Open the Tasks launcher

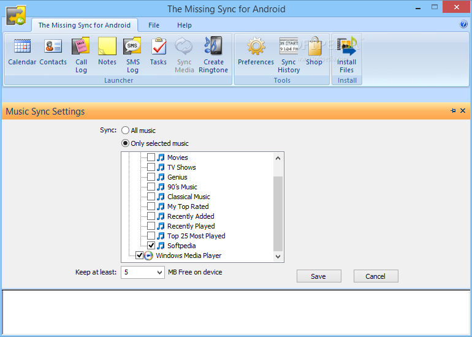158,52
